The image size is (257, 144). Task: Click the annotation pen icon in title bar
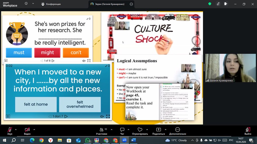pyautogui.click(x=218, y=4)
